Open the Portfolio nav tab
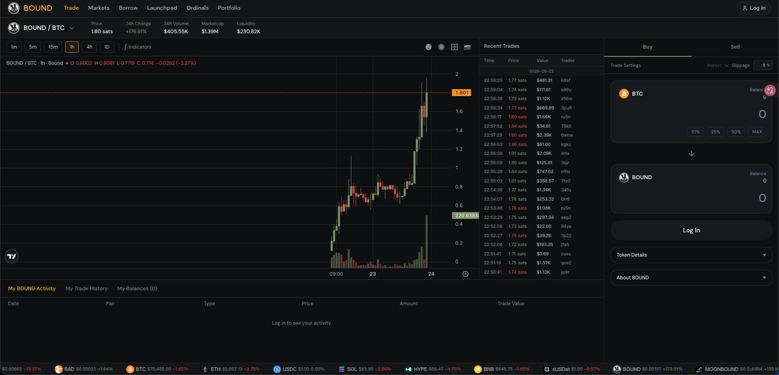 [x=229, y=8]
